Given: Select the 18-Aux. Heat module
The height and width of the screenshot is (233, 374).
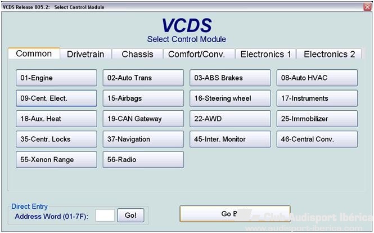Looking at the screenshot, I should (56, 119).
